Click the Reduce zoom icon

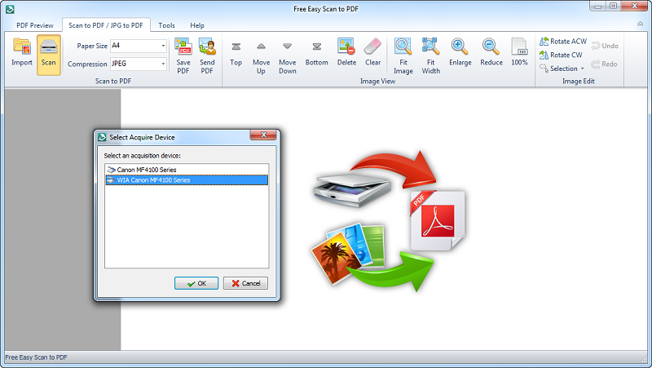click(491, 53)
